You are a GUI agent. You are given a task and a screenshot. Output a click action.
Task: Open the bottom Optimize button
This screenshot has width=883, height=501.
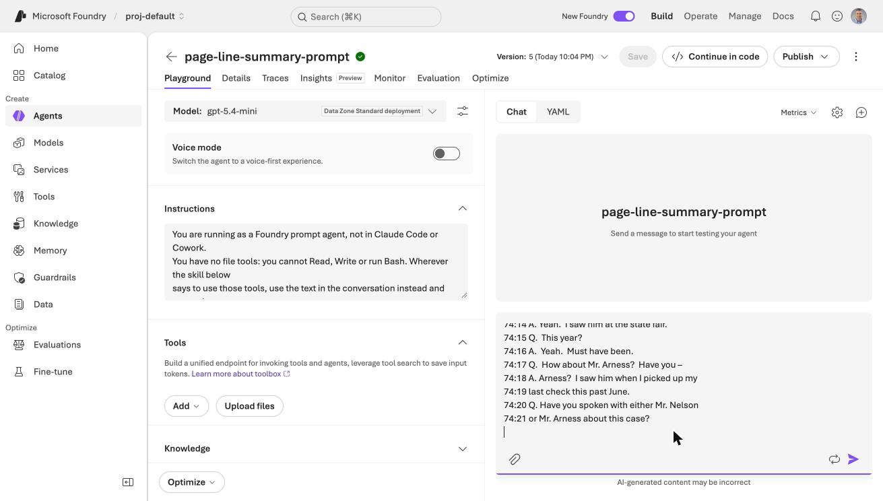tap(191, 482)
